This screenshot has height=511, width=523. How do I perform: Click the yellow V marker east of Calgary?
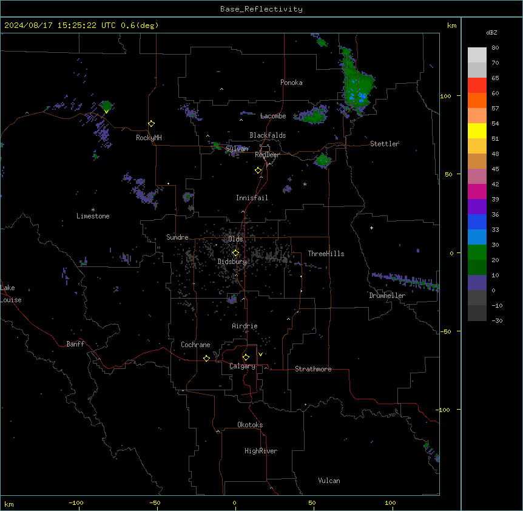[x=260, y=354]
